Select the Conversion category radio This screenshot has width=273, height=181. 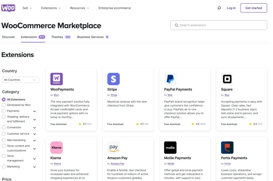(x=4, y=127)
